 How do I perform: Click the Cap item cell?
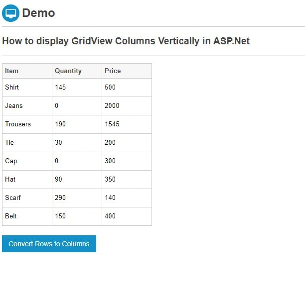coord(27,161)
